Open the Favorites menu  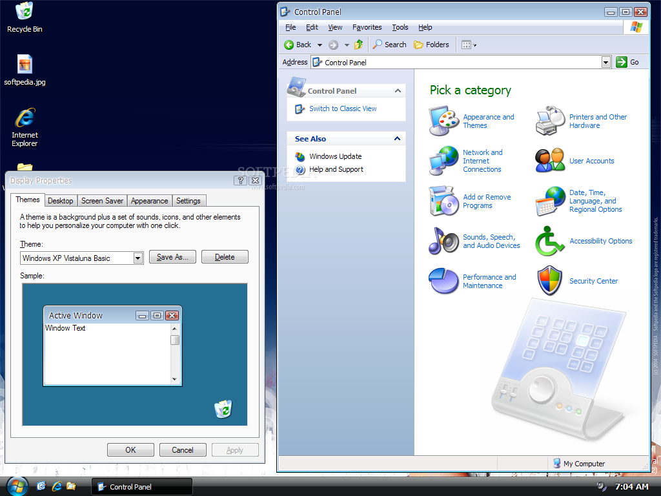(367, 27)
